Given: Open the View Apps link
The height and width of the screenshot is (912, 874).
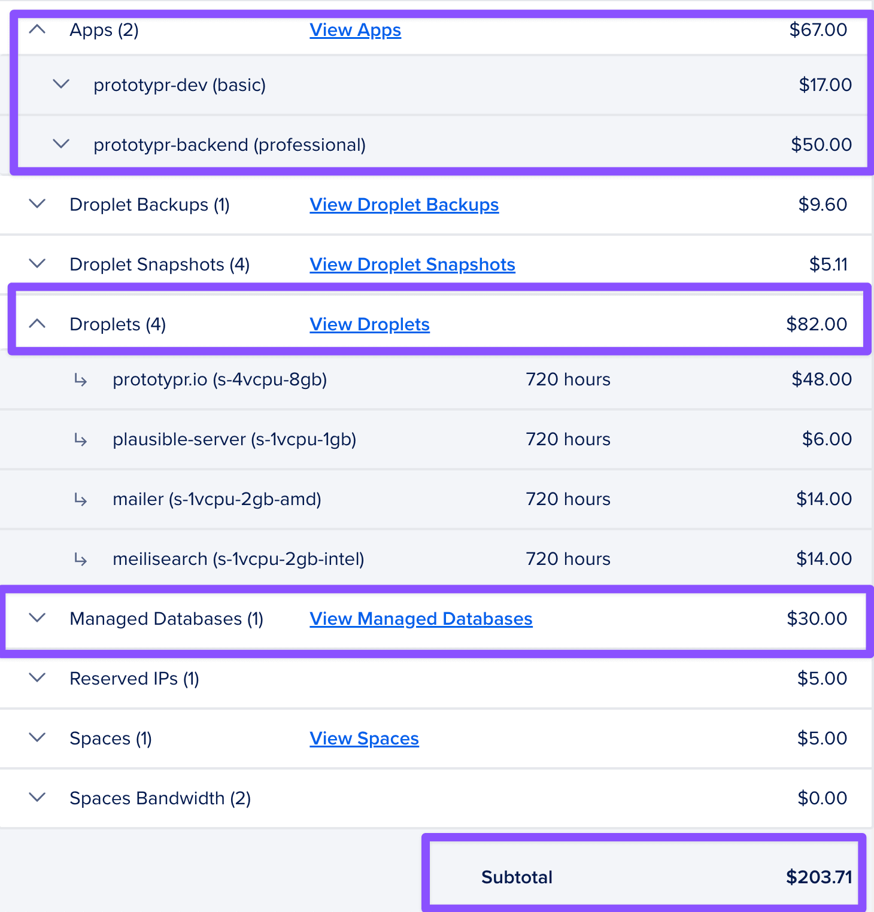Looking at the screenshot, I should (x=355, y=29).
